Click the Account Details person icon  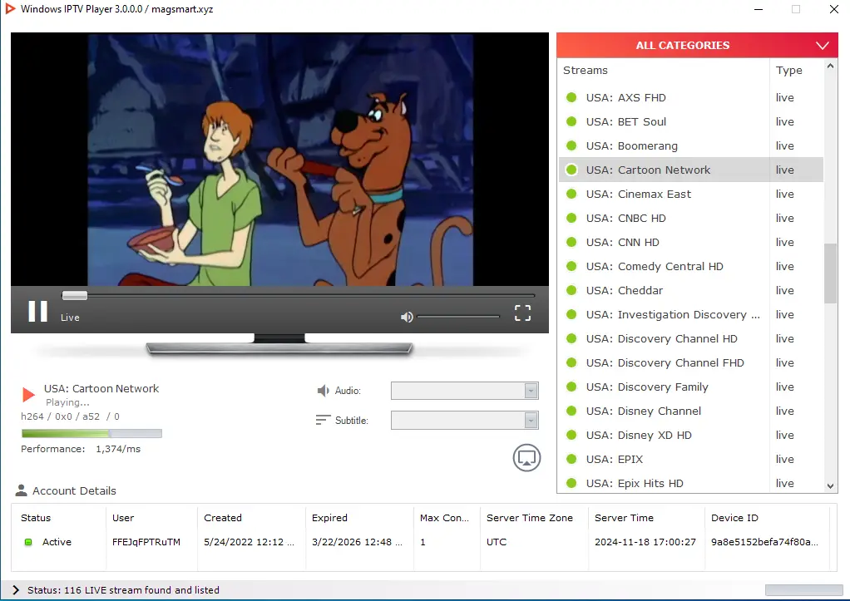click(x=21, y=490)
